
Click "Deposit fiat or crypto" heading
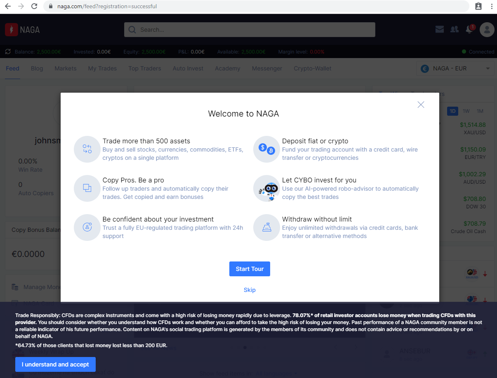315,141
